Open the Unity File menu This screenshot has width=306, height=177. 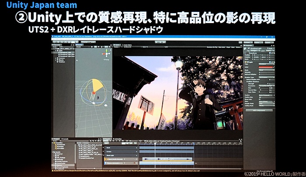53,39
